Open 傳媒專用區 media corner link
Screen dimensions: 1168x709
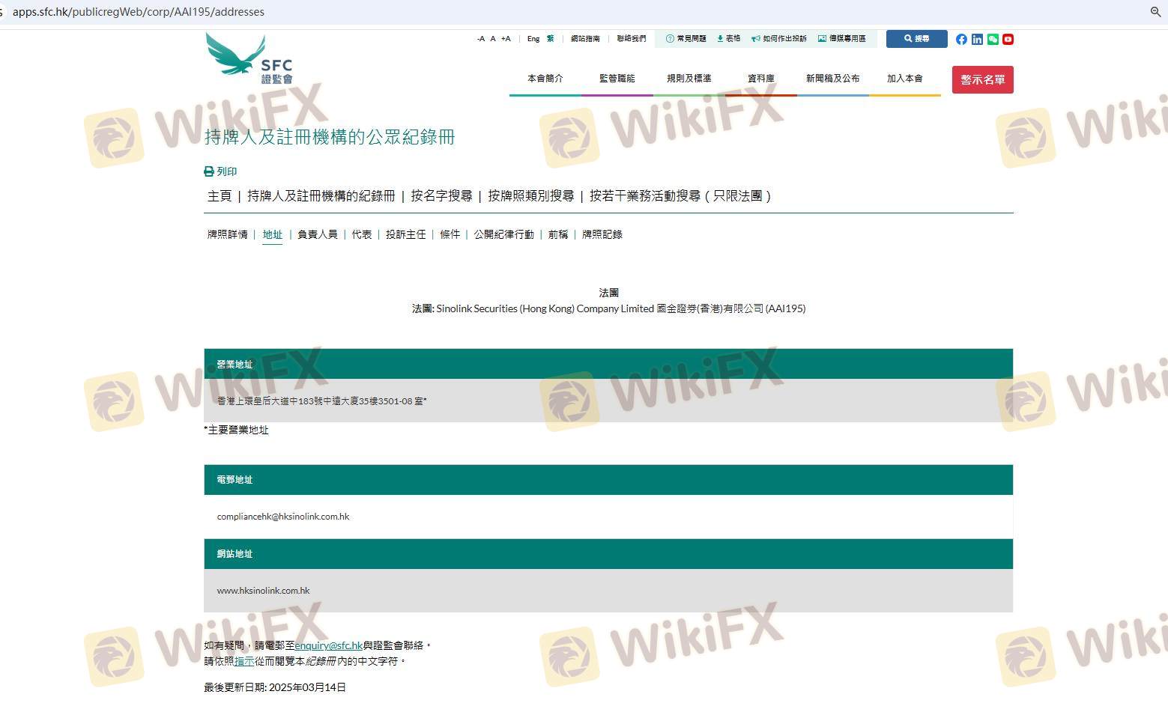[x=842, y=39]
